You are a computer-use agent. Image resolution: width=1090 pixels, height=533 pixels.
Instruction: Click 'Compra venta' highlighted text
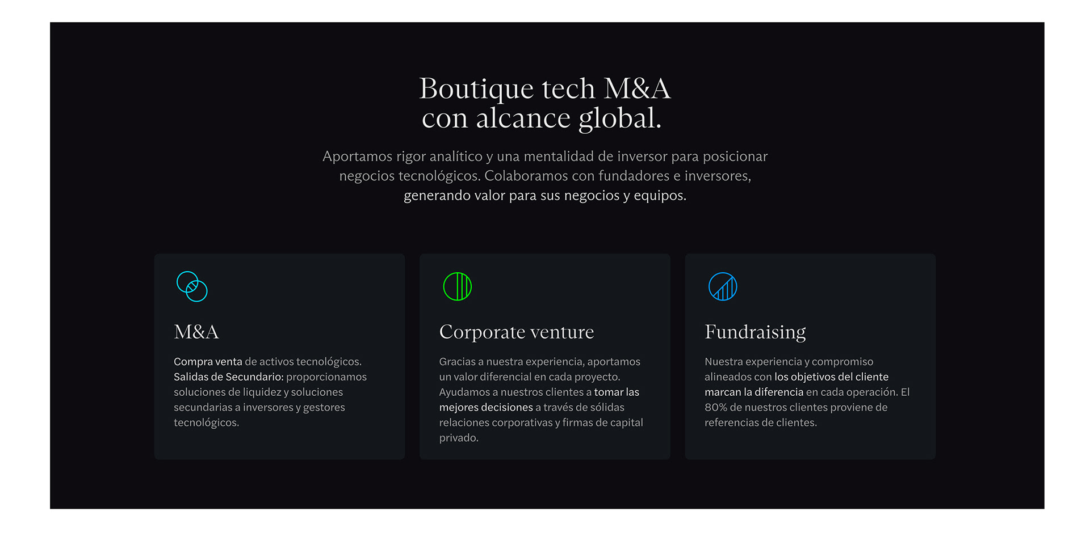208,362
